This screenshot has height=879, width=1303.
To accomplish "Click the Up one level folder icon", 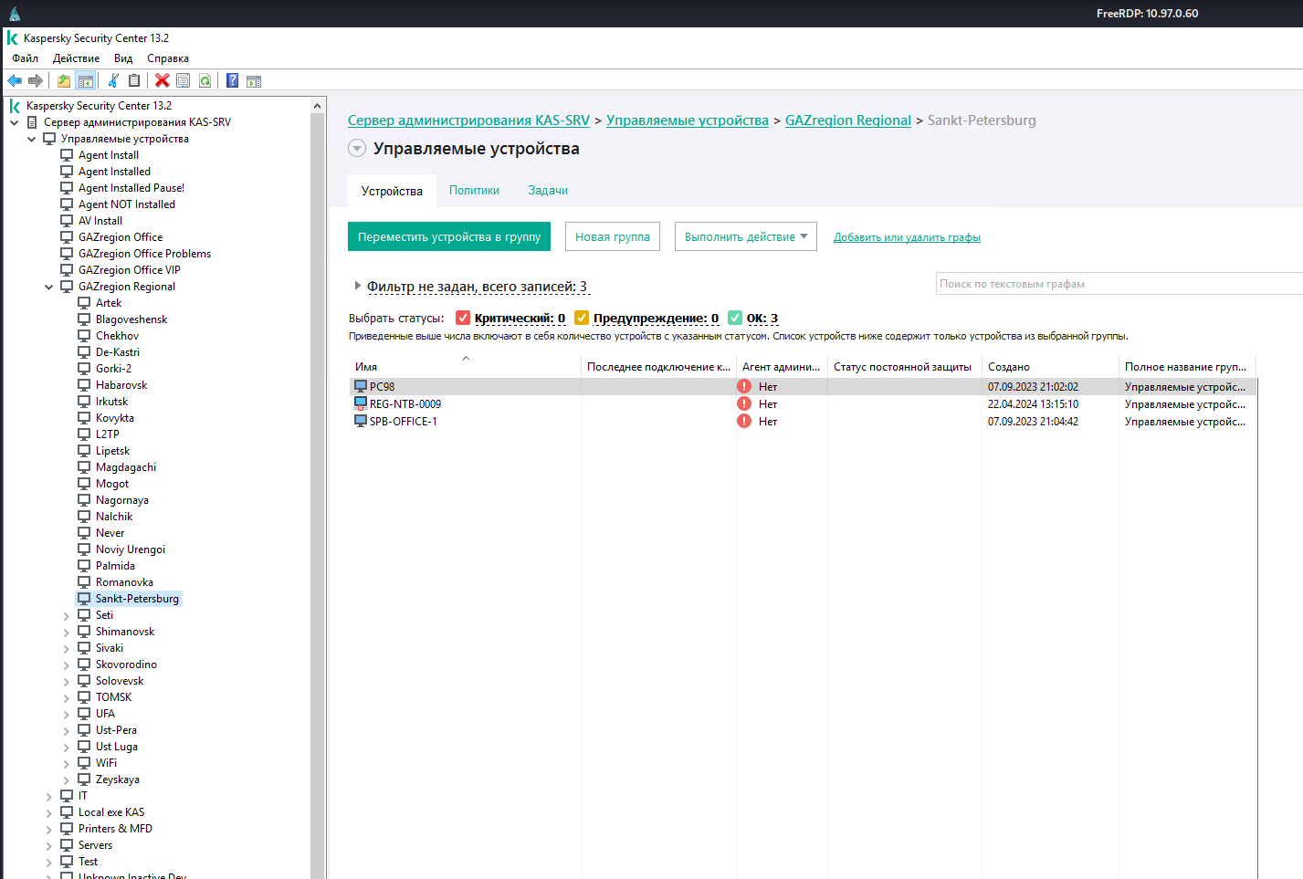I will [x=64, y=80].
